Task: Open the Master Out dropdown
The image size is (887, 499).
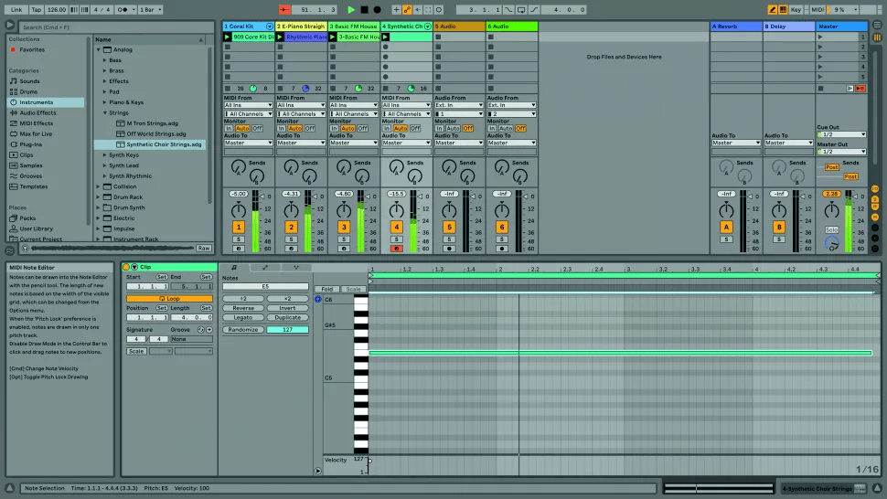Action: (x=841, y=152)
